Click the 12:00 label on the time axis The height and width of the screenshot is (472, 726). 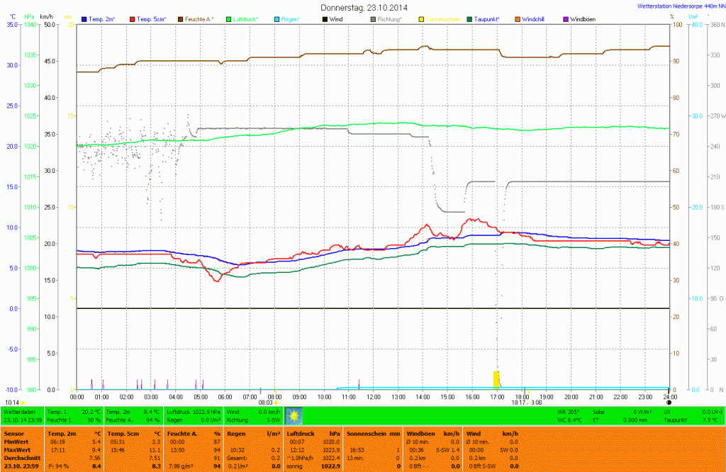tap(373, 396)
